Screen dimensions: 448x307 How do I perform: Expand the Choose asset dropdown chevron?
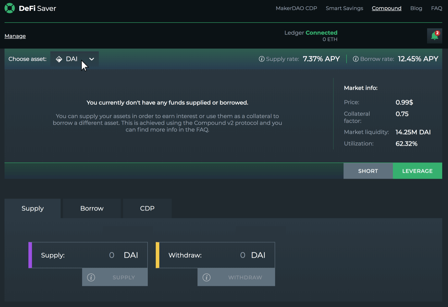pos(92,59)
